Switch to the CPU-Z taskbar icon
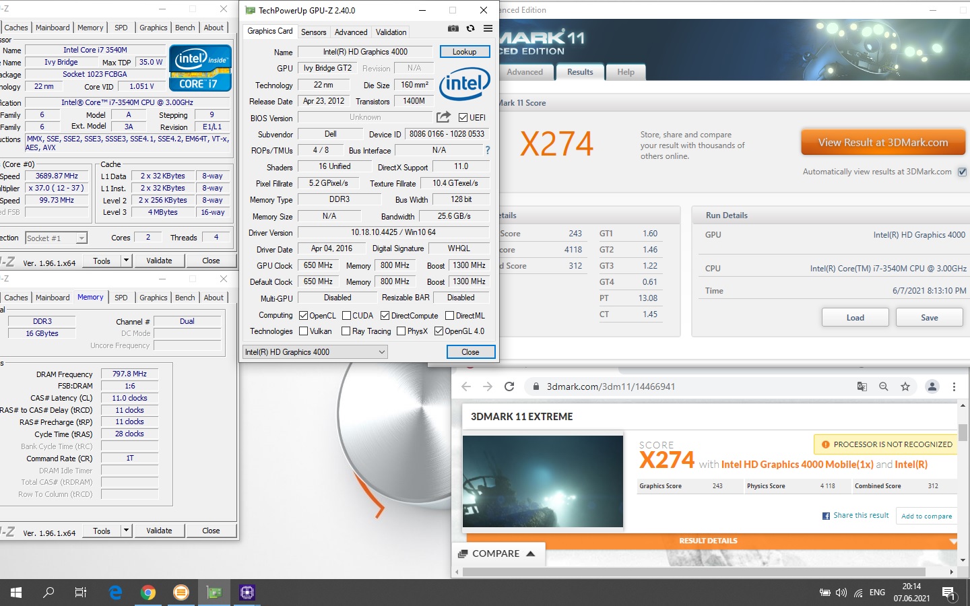 (x=247, y=593)
